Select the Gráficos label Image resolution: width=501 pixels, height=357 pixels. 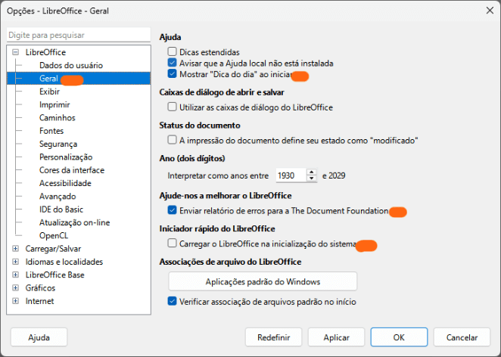click(40, 287)
